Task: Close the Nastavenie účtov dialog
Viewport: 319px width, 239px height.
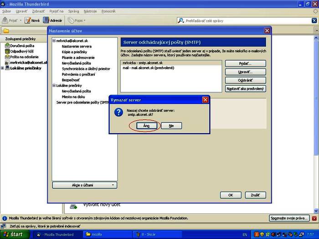Action: [x=267, y=31]
